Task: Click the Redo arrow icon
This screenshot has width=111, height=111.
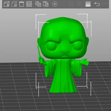Action: (x=105, y=4)
